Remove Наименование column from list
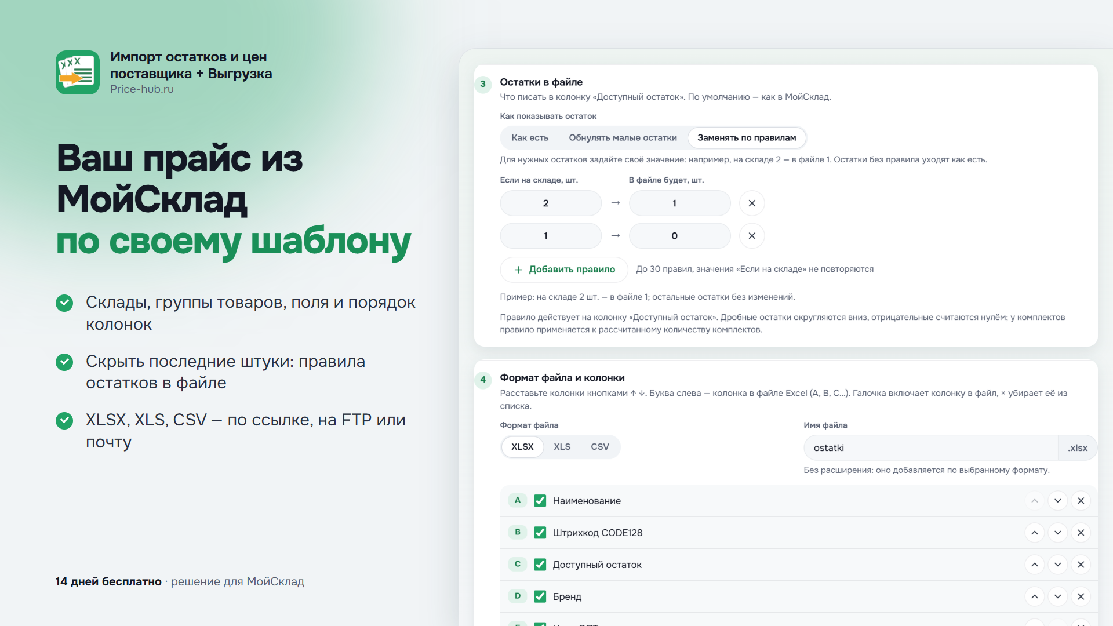Image resolution: width=1113 pixels, height=626 pixels. pos(1081,501)
